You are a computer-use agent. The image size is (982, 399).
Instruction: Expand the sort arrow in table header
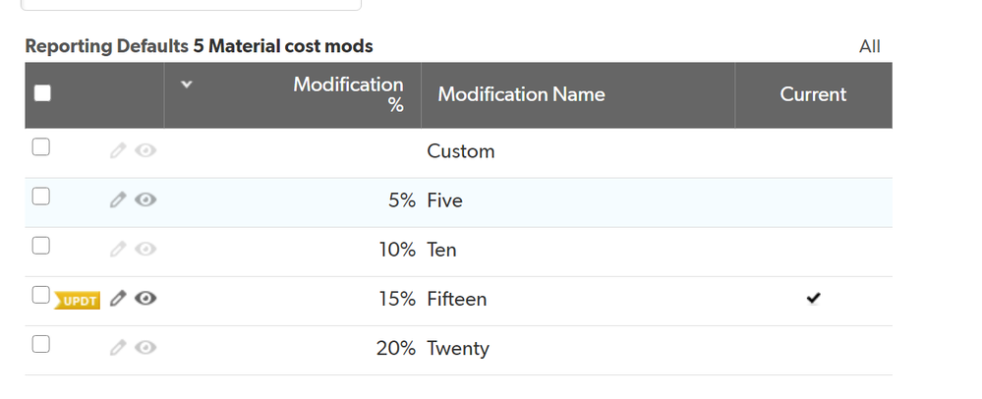pyautogui.click(x=186, y=85)
